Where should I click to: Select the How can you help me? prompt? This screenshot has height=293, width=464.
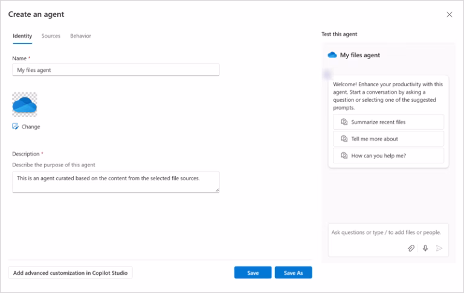pyautogui.click(x=388, y=156)
